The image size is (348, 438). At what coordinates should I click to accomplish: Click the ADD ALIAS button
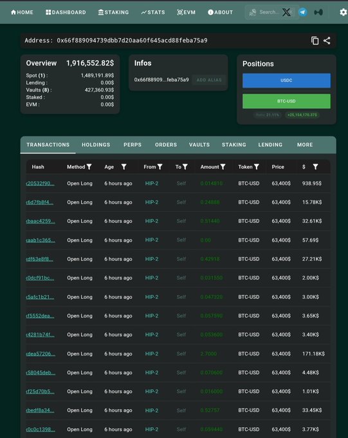pyautogui.click(x=209, y=80)
